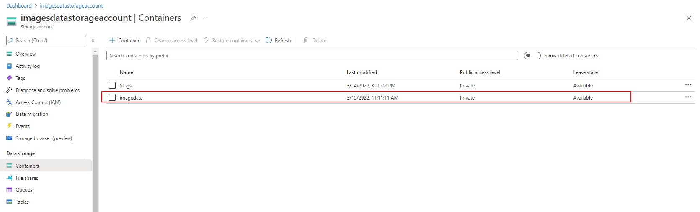The width and height of the screenshot is (700, 212).
Task: Click the Refresh circular arrow icon
Action: click(269, 40)
